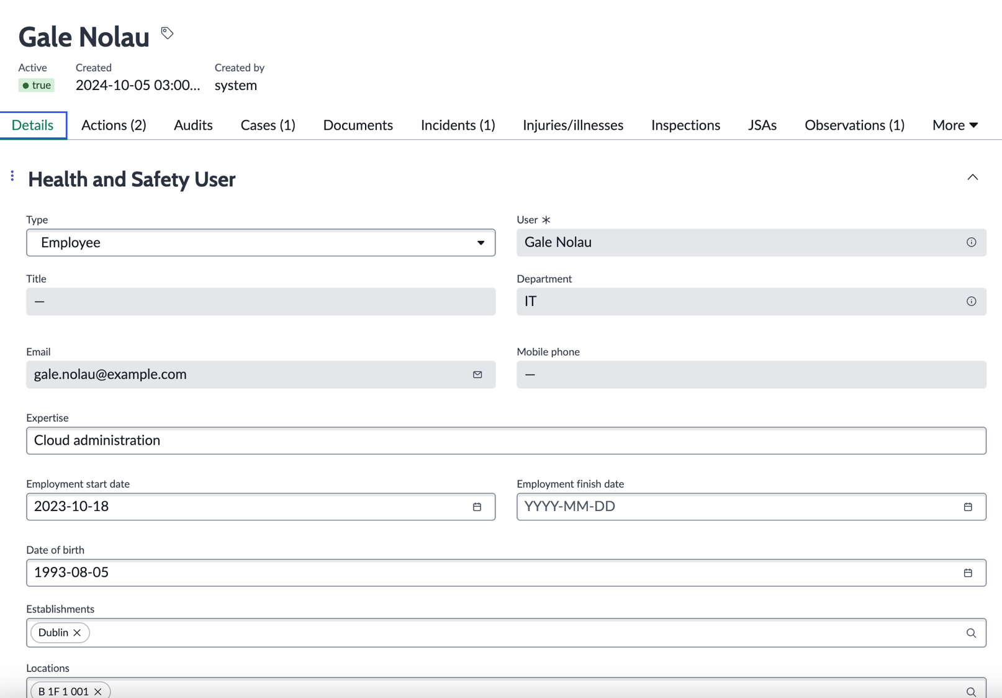The height and width of the screenshot is (698, 1002).
Task: Open the Documents tab
Action: (x=358, y=125)
